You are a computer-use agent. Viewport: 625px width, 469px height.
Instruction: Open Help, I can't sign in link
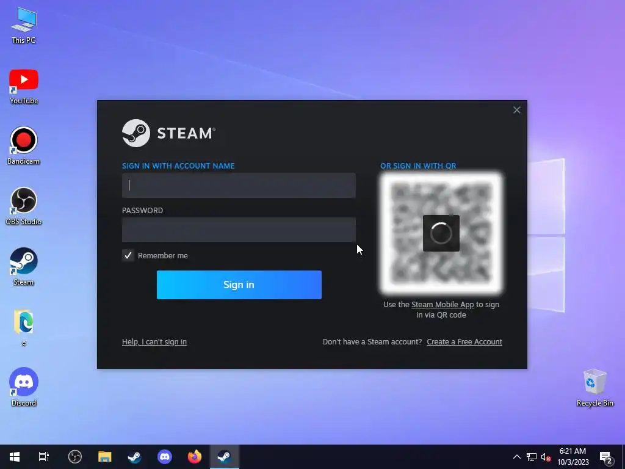pyautogui.click(x=154, y=342)
